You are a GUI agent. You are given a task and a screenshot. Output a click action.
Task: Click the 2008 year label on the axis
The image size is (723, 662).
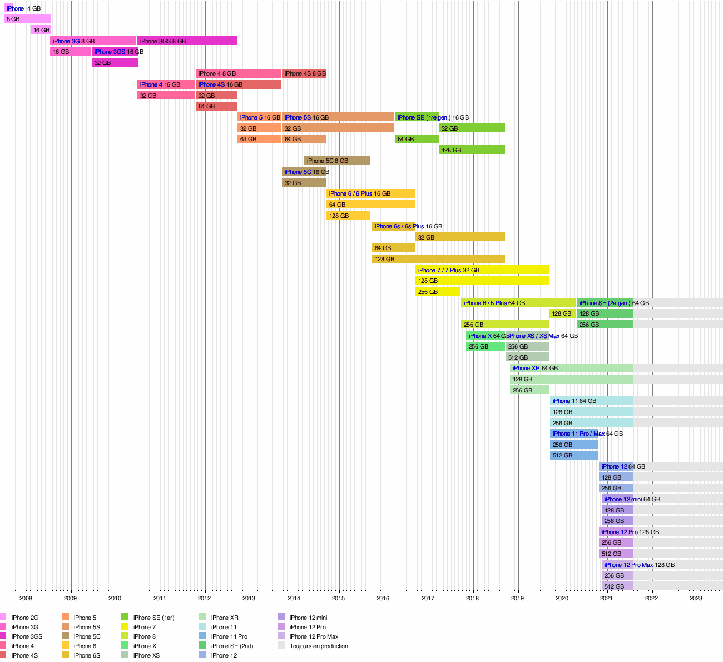[x=26, y=598]
